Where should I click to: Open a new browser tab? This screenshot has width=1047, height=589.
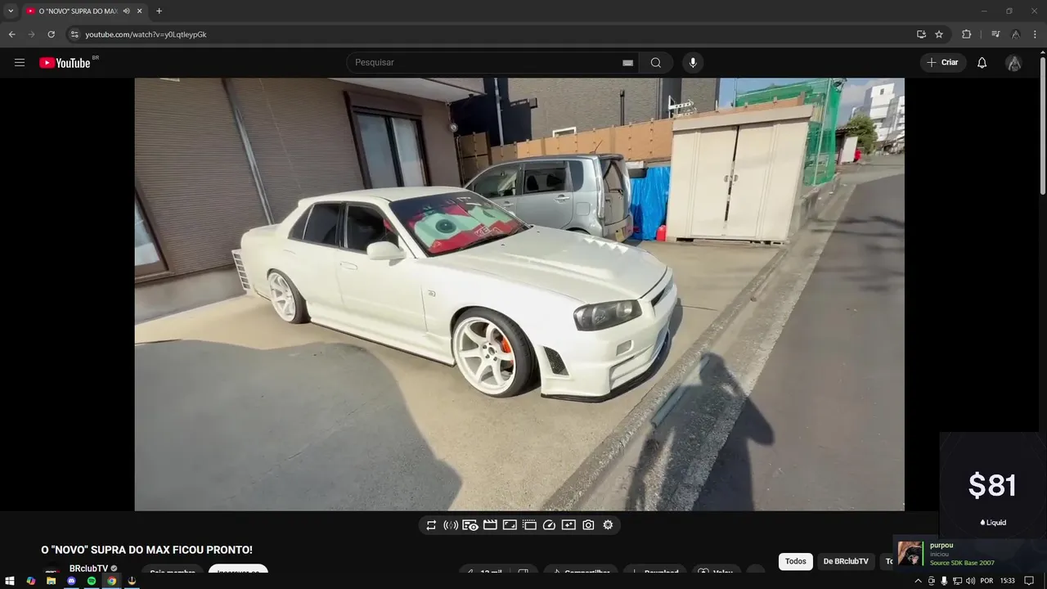(159, 11)
